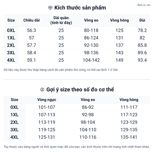Image resolution: width=154 pixels, height=154 pixels.
Task: Click the person icon beside "Gợi ý size"
Action: pyautogui.click(x=42, y=90)
